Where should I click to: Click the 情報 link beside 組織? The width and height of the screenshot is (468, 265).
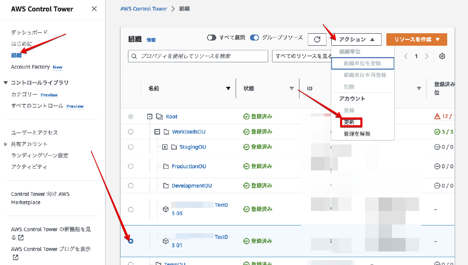coord(151,40)
